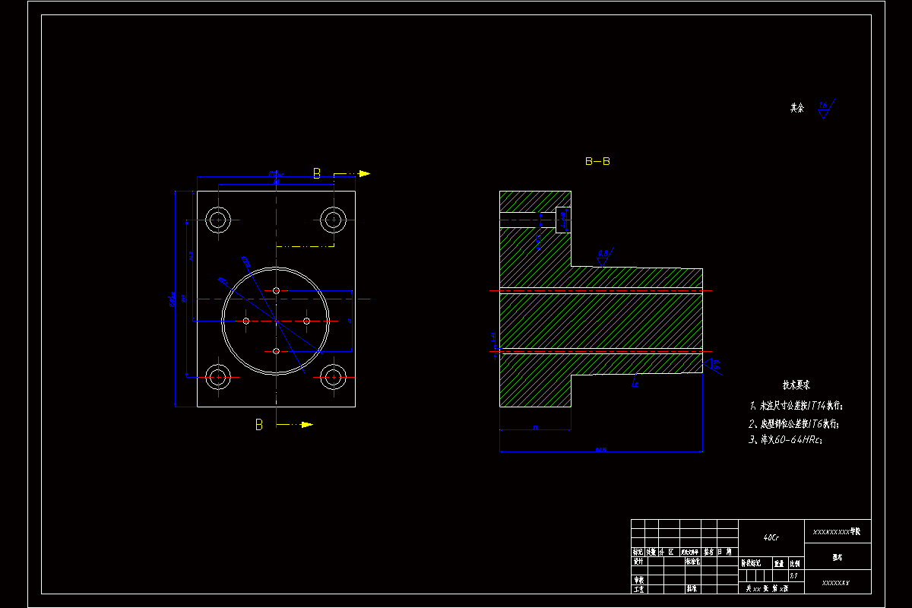Select technical requirement 1 about IT14 tolerance
This screenshot has width=912, height=608.
796,407
